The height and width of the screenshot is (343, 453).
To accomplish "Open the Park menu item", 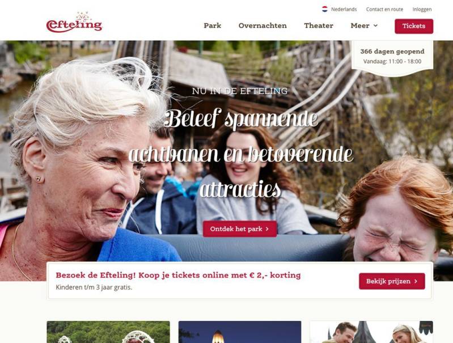I will [x=213, y=26].
